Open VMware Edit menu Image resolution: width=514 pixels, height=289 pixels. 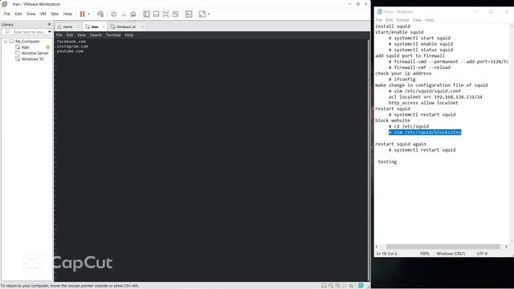point(18,14)
